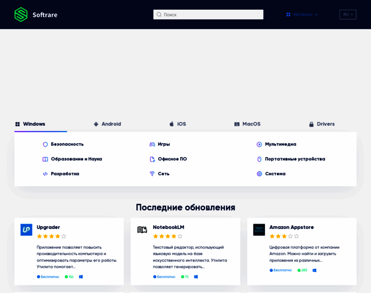The width and height of the screenshot is (371, 293).
Task: Click the Softrare green logo icon
Action: pyautogui.click(x=21, y=15)
